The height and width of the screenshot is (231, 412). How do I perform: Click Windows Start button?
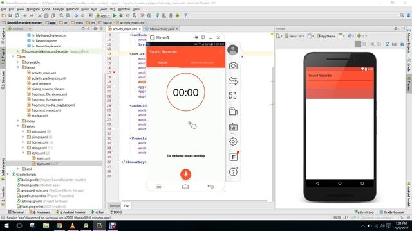[x=6, y=225]
